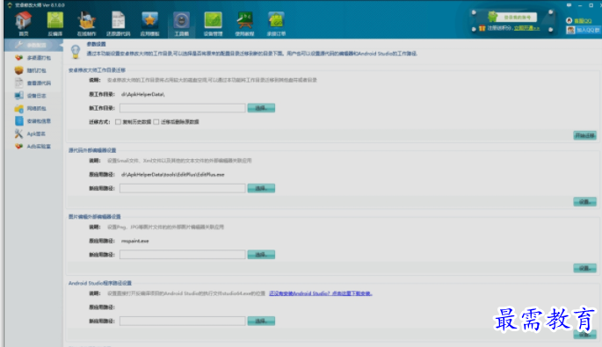Click the 立即开通 link

click(526, 28)
